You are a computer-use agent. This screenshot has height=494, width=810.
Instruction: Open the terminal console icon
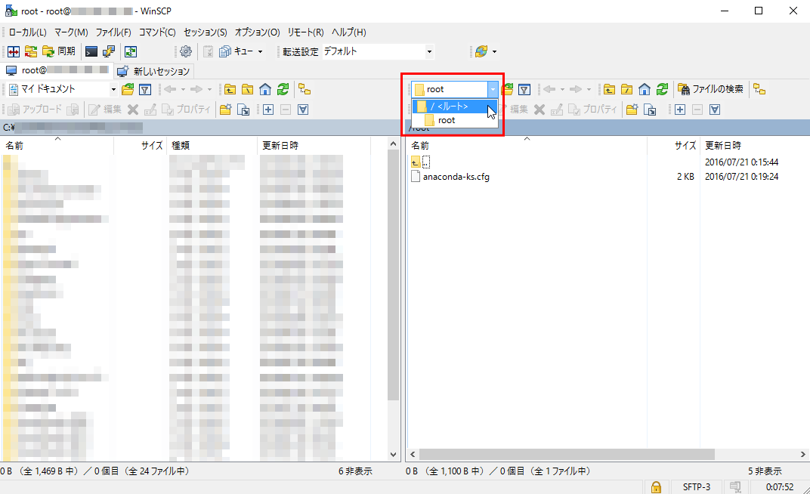pyautogui.click(x=91, y=51)
